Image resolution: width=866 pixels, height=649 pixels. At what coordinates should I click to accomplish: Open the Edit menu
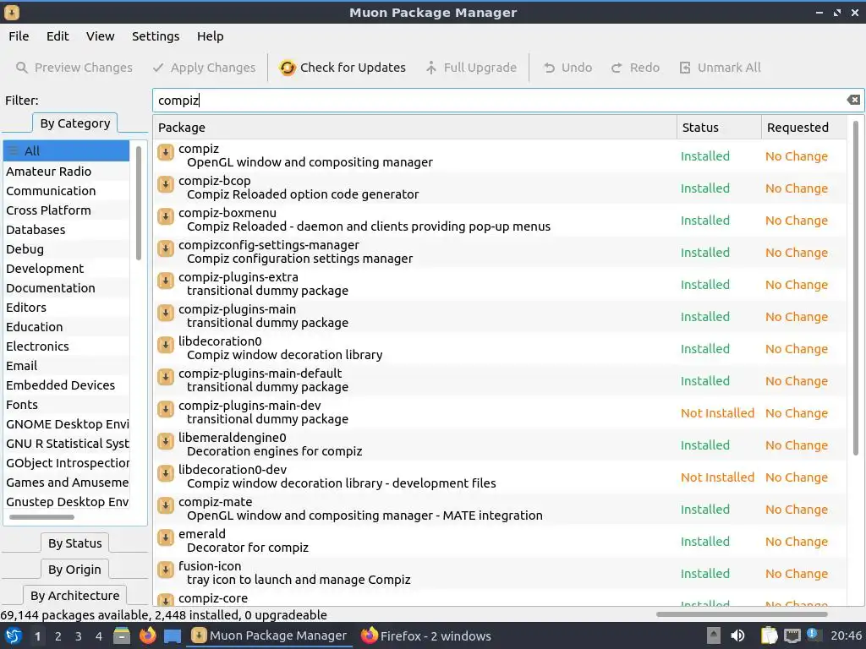(x=58, y=36)
